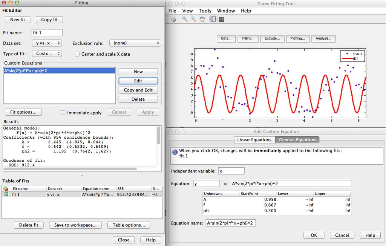This screenshot has height=246, width=386.
Task: Click the Copy fit button
Action: pyautogui.click(x=49, y=20)
